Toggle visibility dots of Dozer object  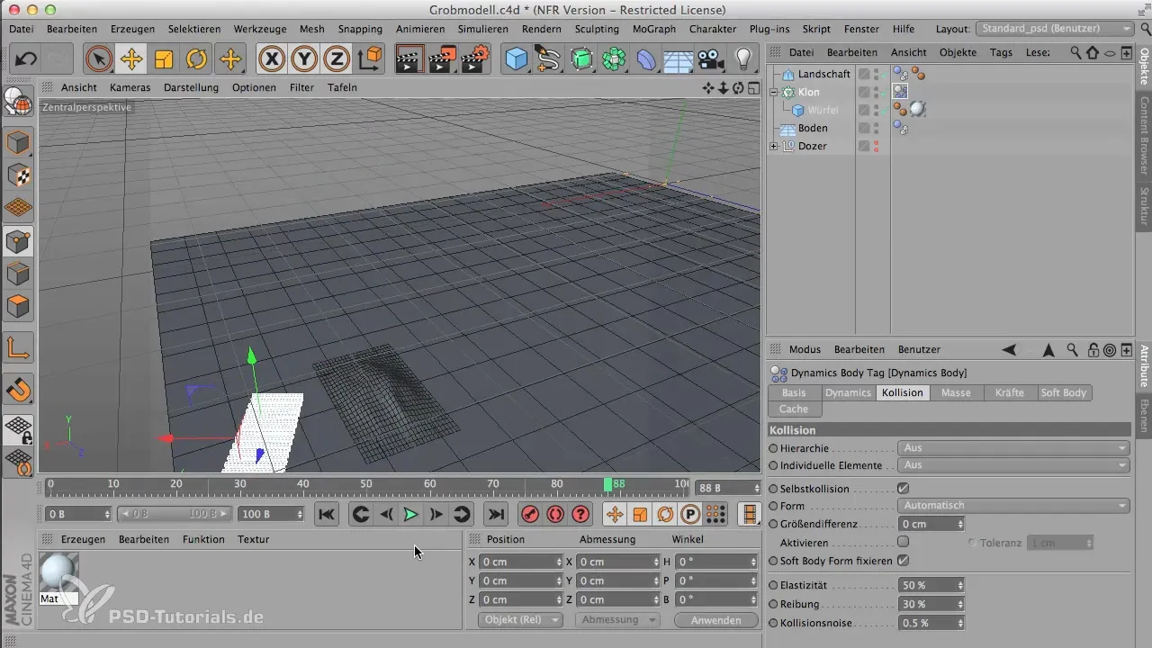877,146
